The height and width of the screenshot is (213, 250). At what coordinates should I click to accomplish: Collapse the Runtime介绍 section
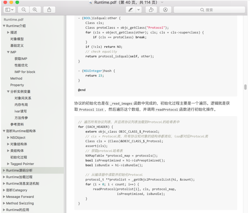(x=4, y=26)
